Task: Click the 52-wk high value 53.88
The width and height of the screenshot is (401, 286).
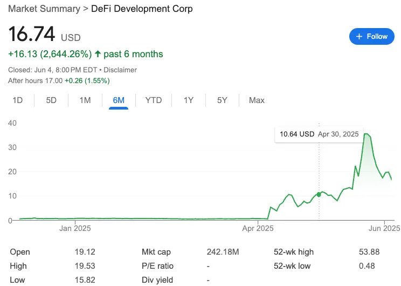Action: (369, 252)
